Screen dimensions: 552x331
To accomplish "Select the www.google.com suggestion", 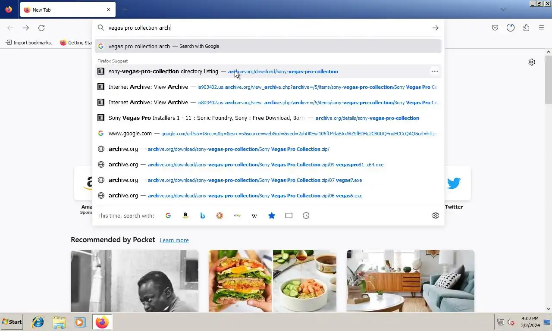I will [x=268, y=133].
